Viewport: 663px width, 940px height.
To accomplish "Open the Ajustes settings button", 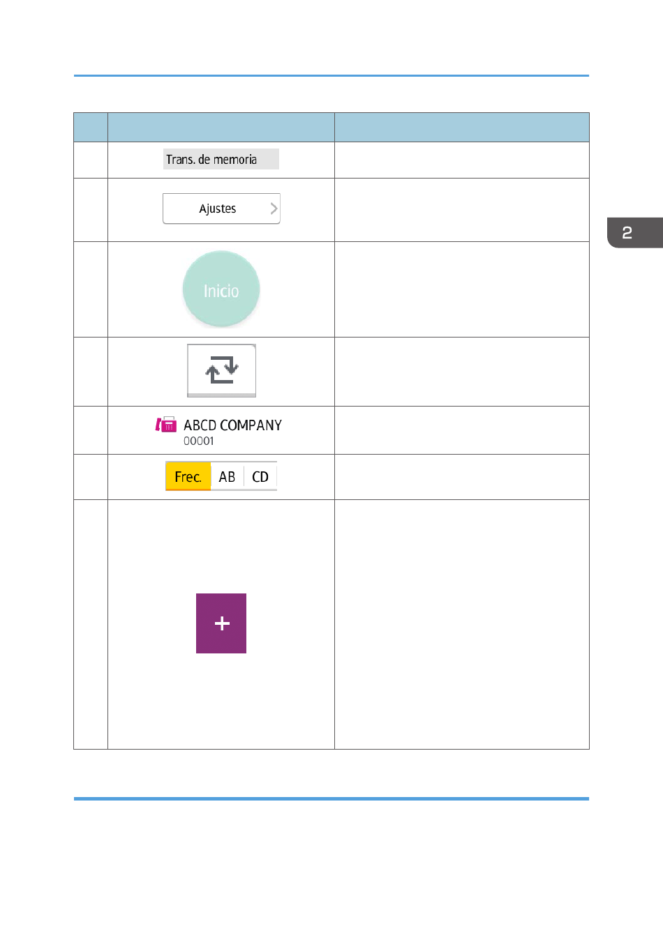I will [221, 209].
